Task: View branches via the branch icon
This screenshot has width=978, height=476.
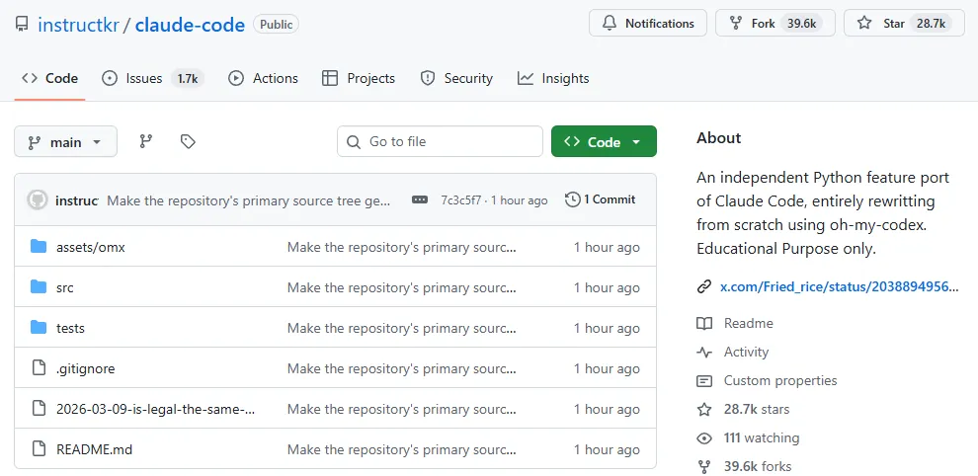Action: point(146,141)
